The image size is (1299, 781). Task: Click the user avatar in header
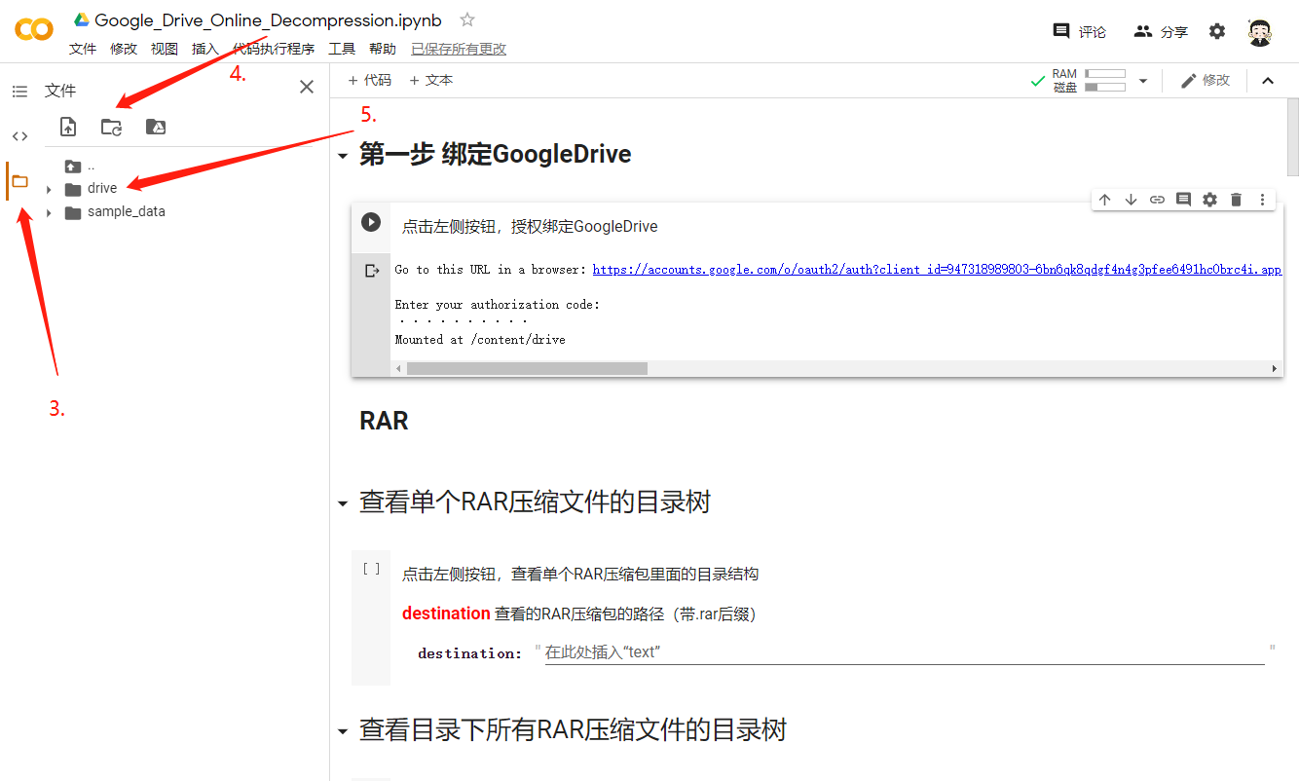tap(1260, 31)
